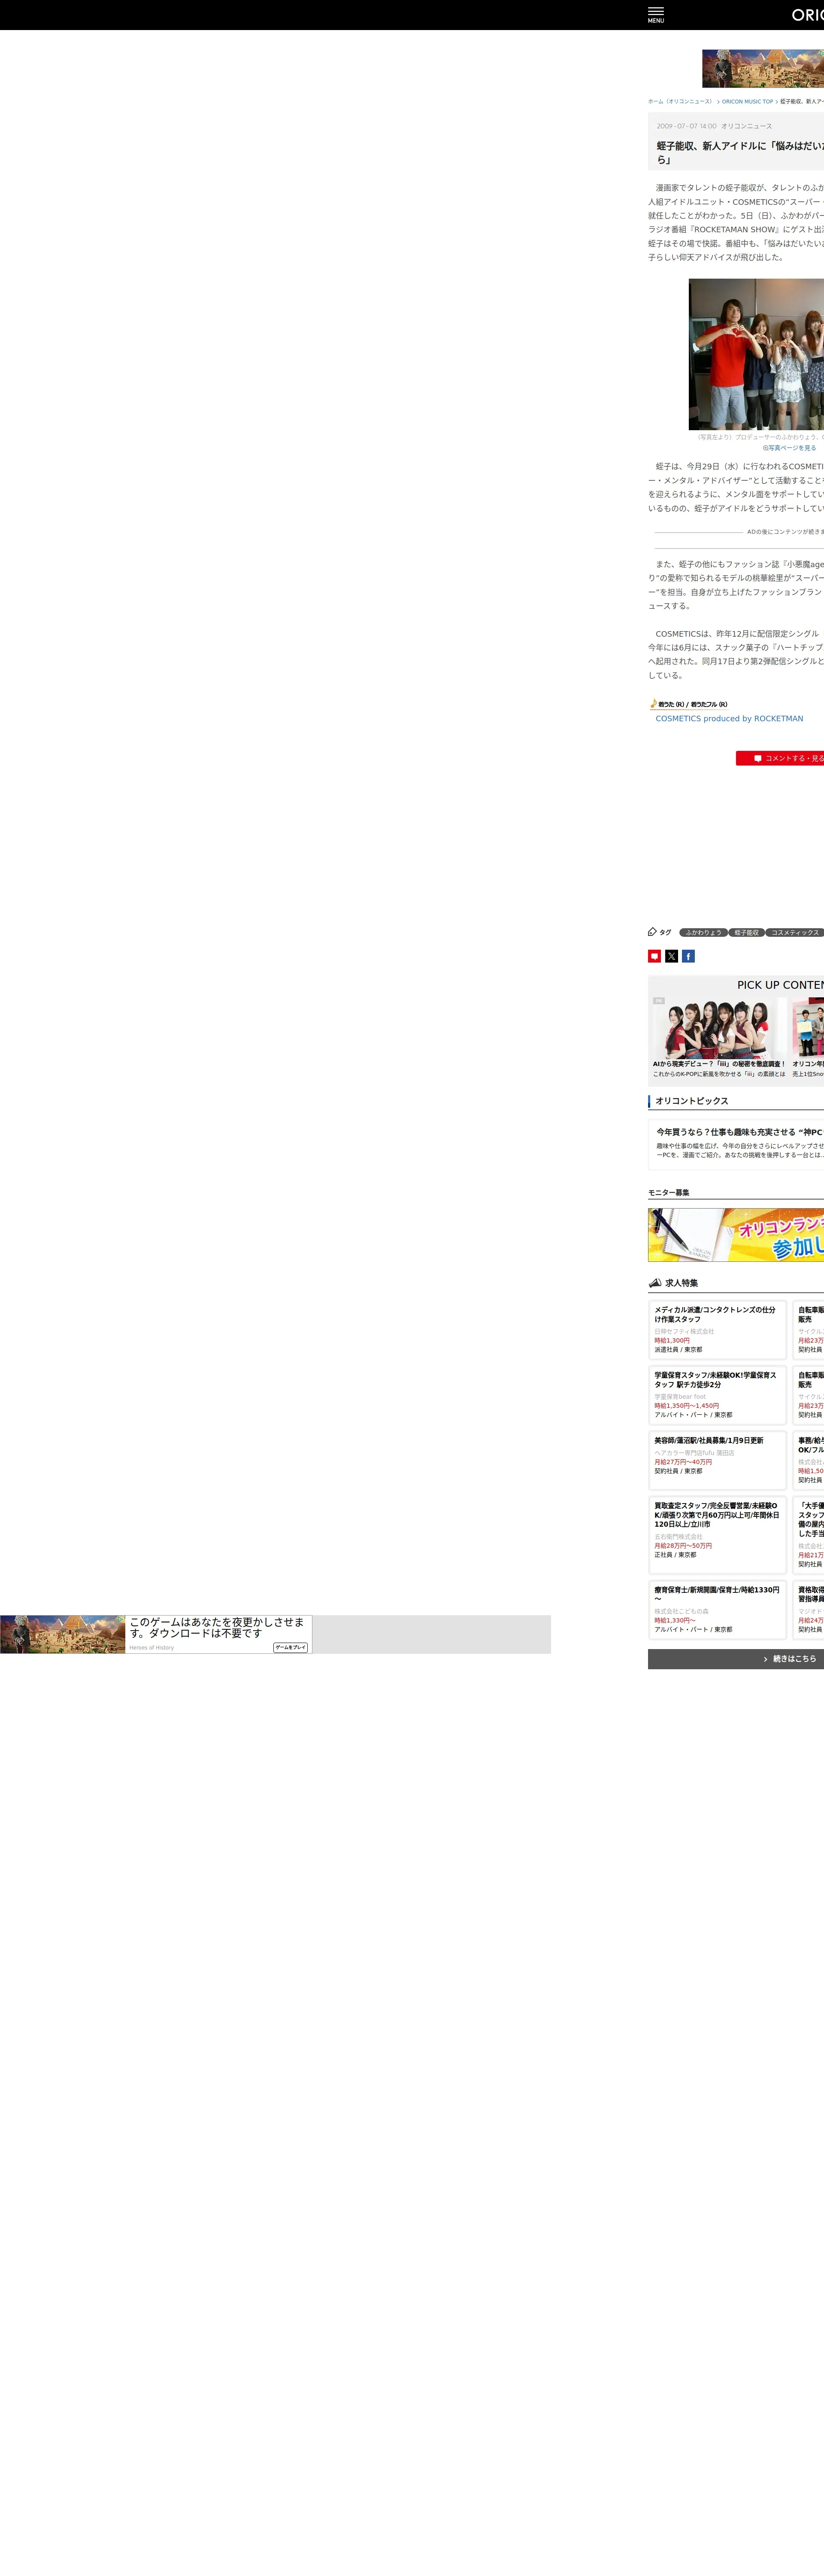Image resolution: width=824 pixels, height=2576 pixels.
Task: Share the article on X (Twitter)
Action: click(x=672, y=956)
